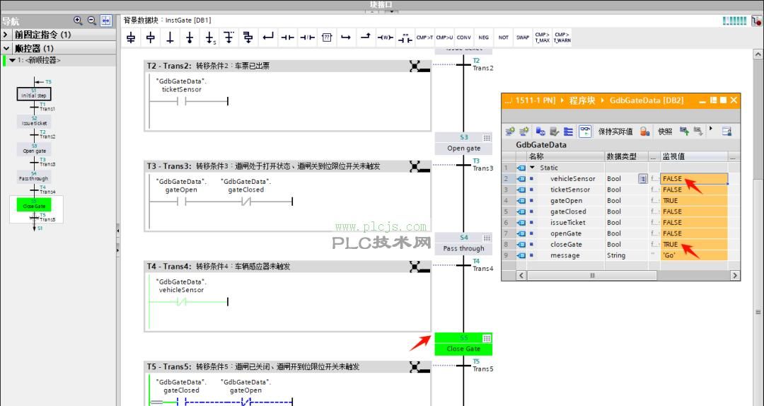Collapse the 顺控器 (1) section
764x406 pixels.
coord(6,48)
